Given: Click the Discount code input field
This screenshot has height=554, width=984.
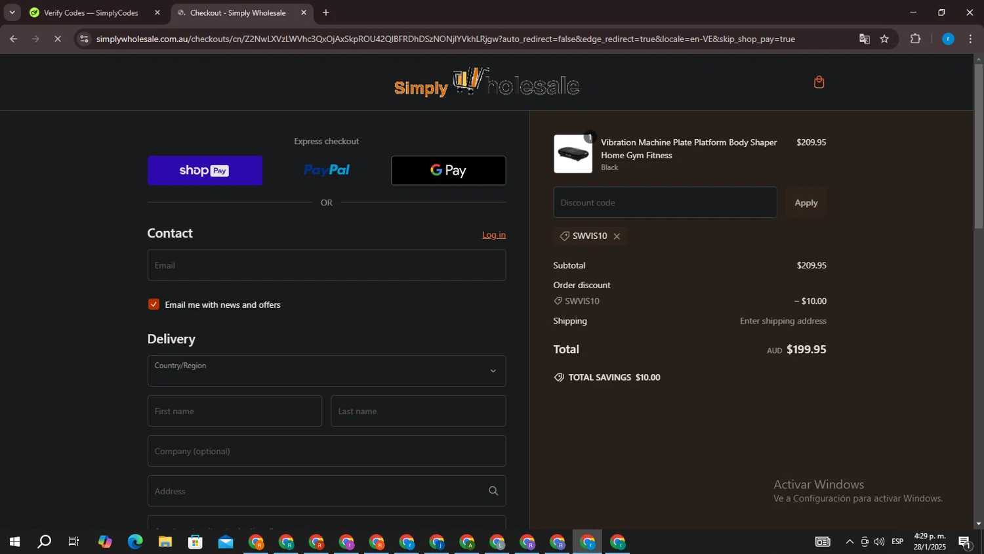Looking at the screenshot, I should [665, 202].
